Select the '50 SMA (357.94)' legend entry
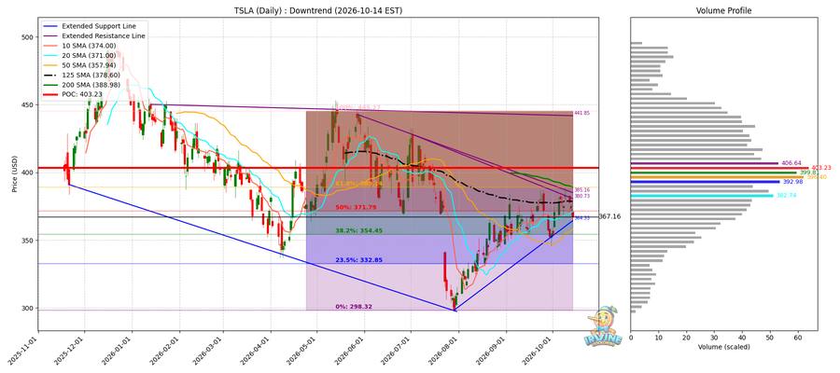The width and height of the screenshot is (840, 373). click(79, 66)
